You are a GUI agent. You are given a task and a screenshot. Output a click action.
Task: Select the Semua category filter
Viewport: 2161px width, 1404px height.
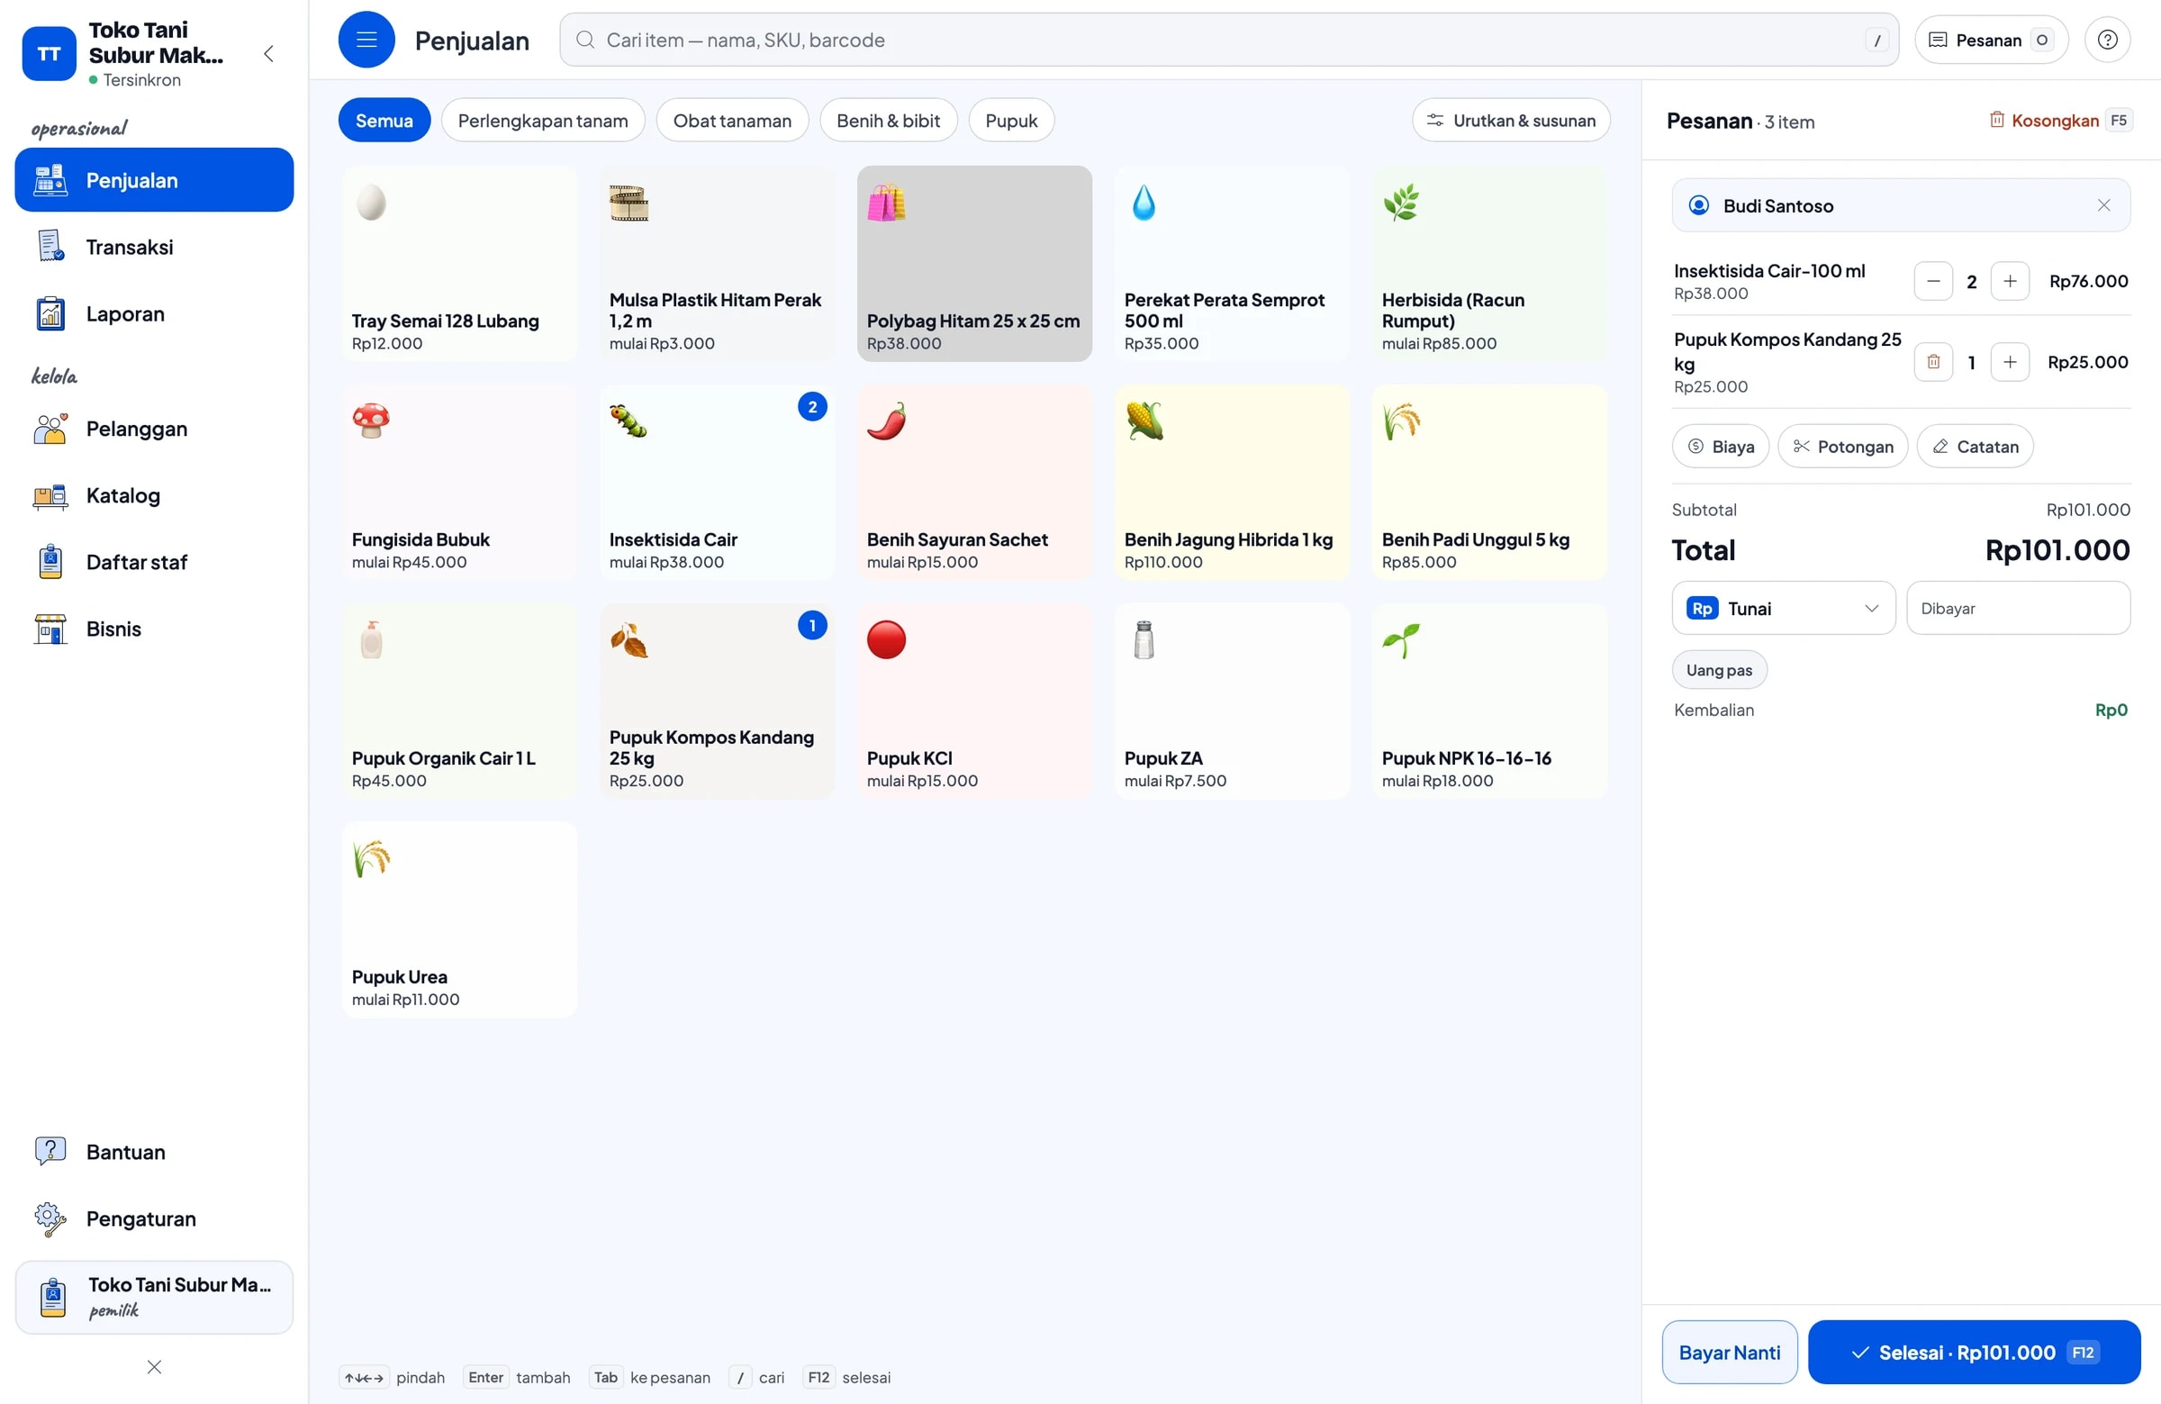pos(384,121)
